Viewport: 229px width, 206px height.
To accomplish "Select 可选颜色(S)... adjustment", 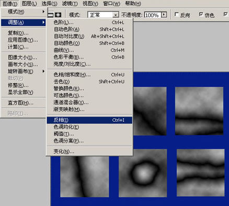I will tap(89, 96).
